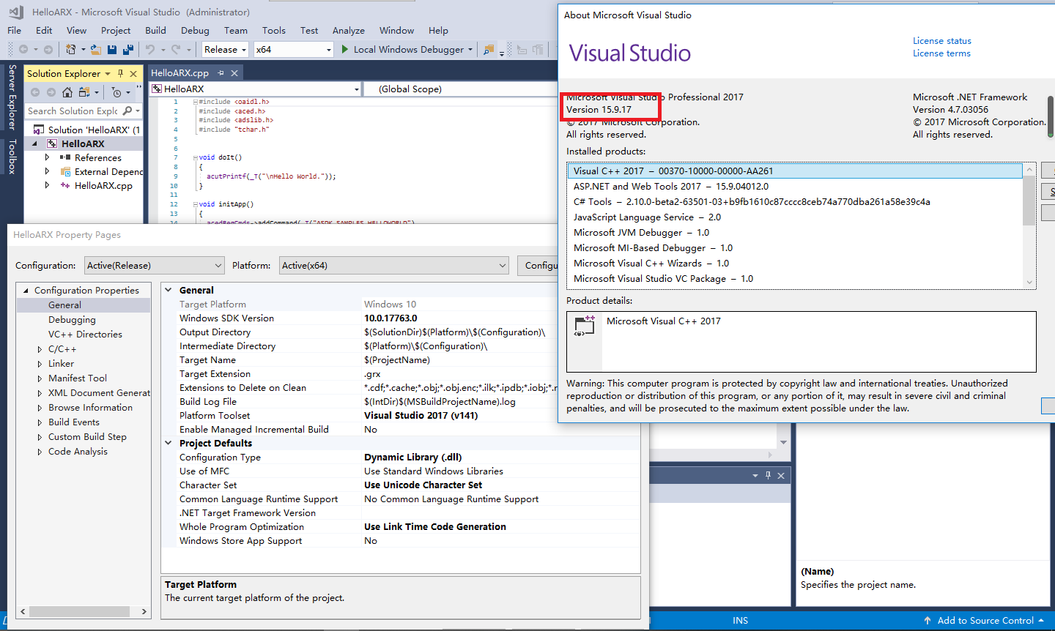Expand the External Dependencies node
The height and width of the screenshot is (631, 1055).
coord(48,171)
